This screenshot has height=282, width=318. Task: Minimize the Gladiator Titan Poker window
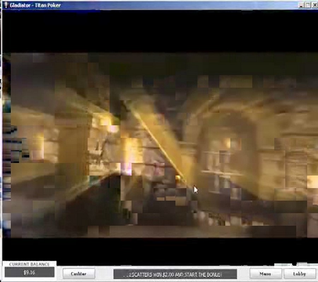pos(301,5)
